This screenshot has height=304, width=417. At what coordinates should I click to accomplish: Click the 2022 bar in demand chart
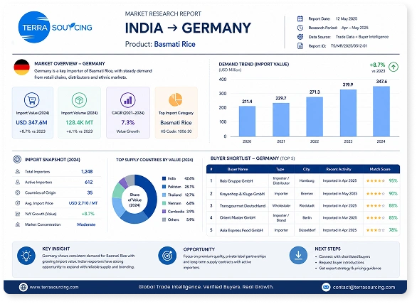[315, 116]
